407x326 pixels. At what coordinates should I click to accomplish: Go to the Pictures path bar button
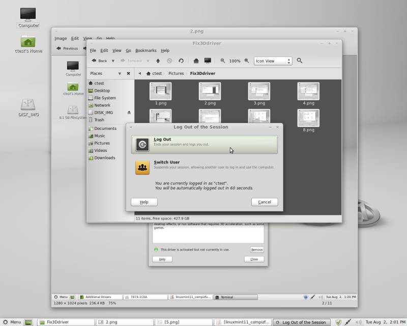coord(176,73)
